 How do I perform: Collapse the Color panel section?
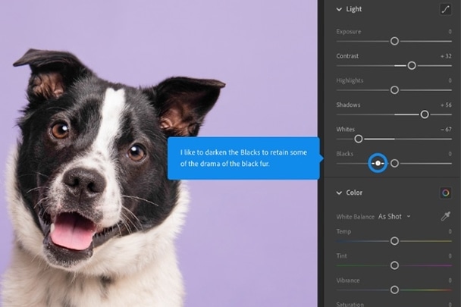(x=339, y=193)
